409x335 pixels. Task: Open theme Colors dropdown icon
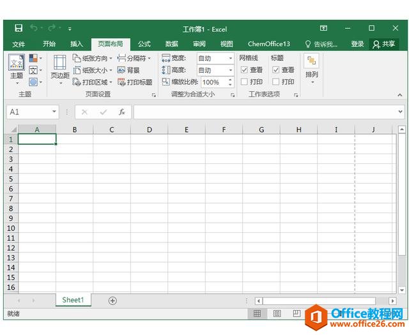coord(36,58)
